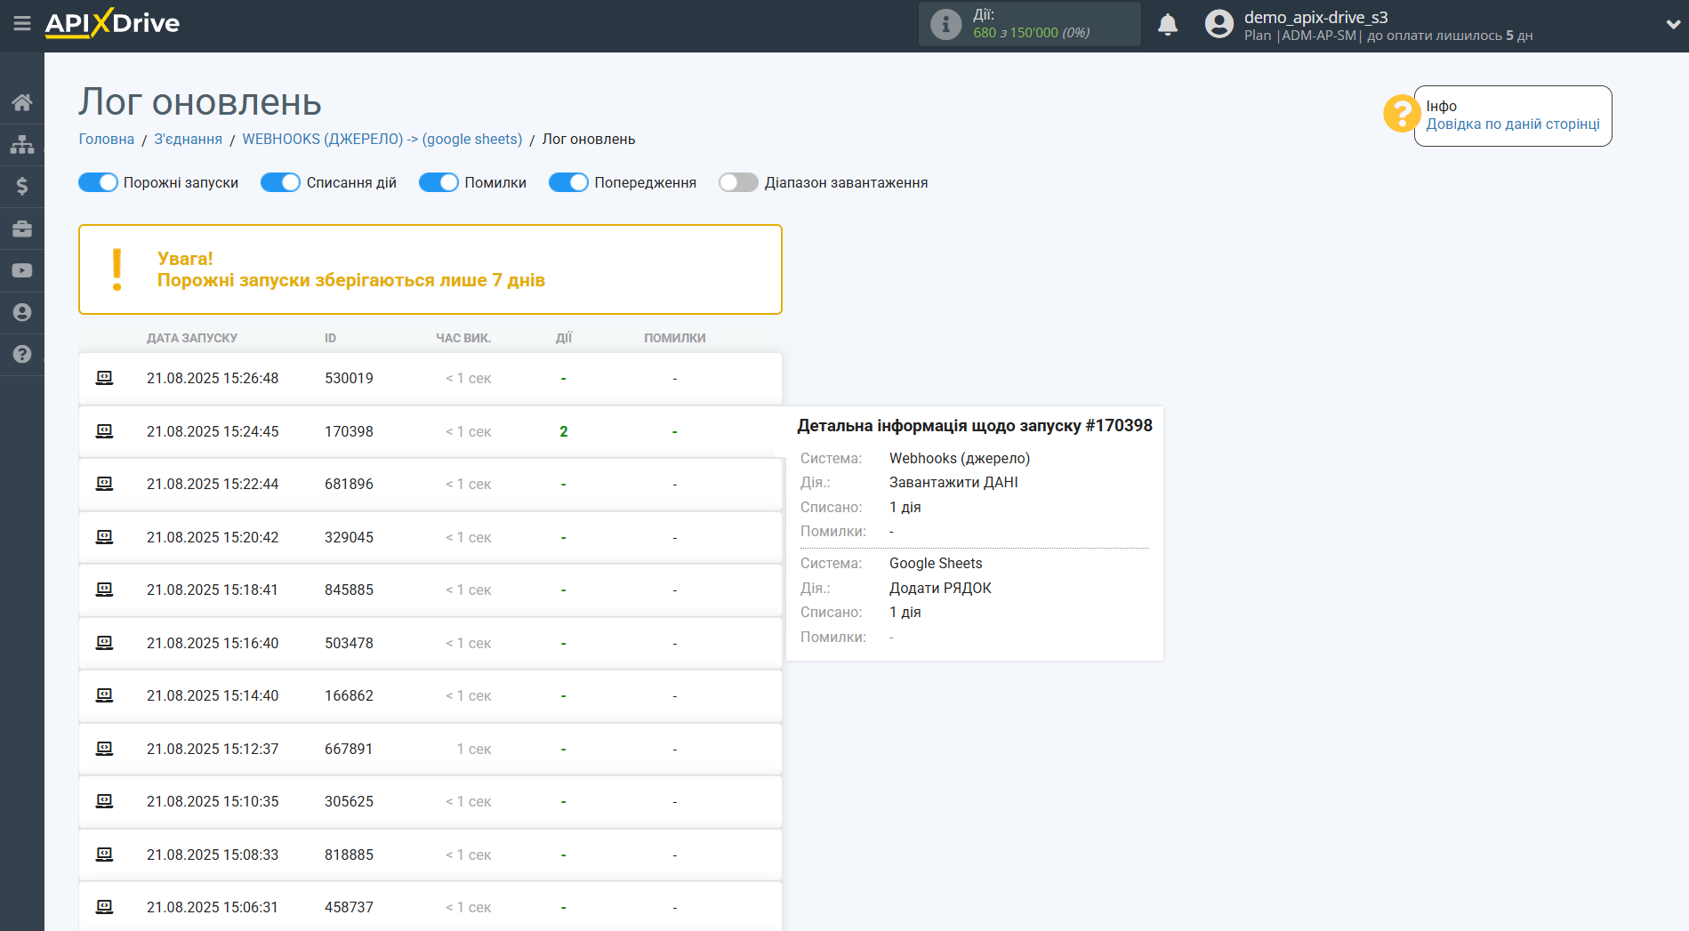
Task: Click run icon for launch 667891
Action: (x=104, y=749)
